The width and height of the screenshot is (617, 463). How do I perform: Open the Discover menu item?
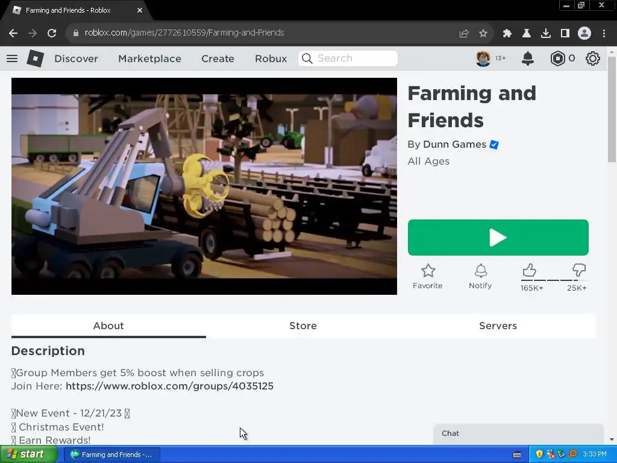pyautogui.click(x=76, y=58)
